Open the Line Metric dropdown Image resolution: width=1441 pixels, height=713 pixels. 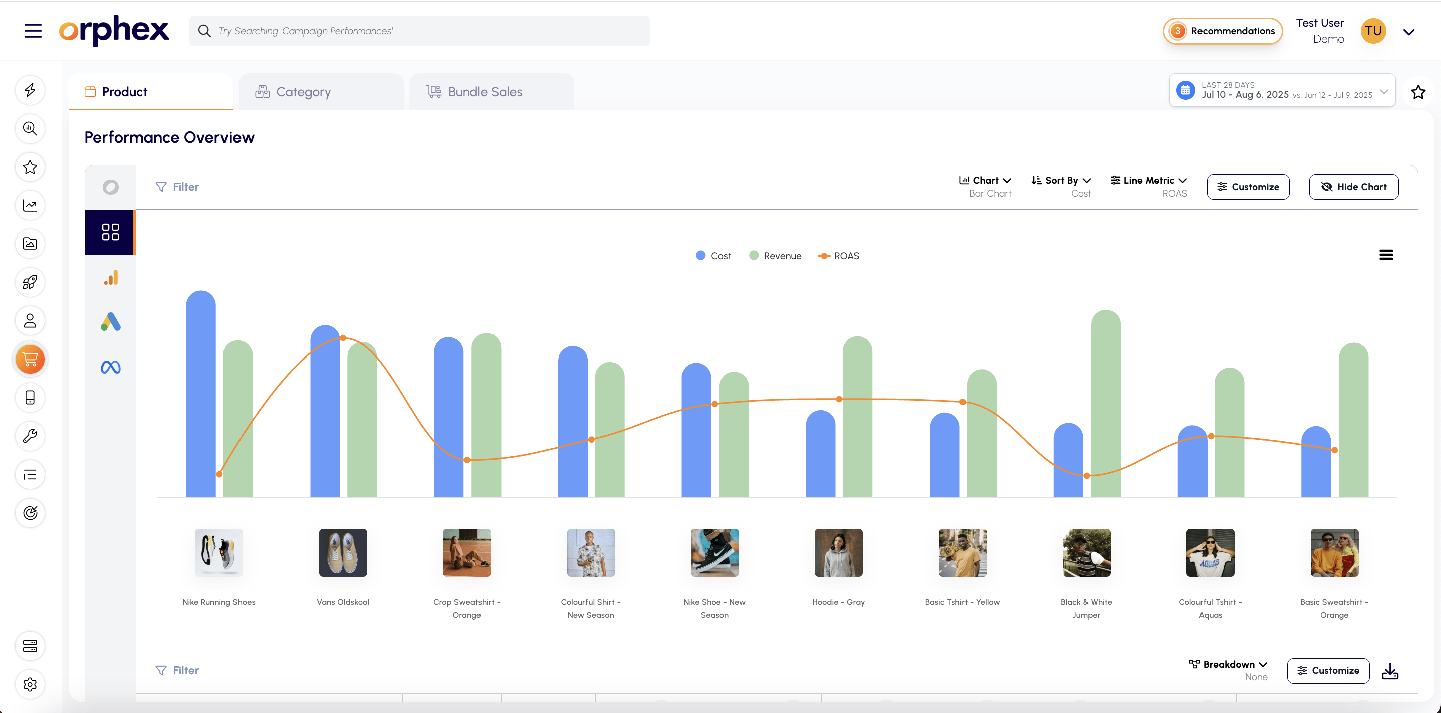(x=1148, y=181)
